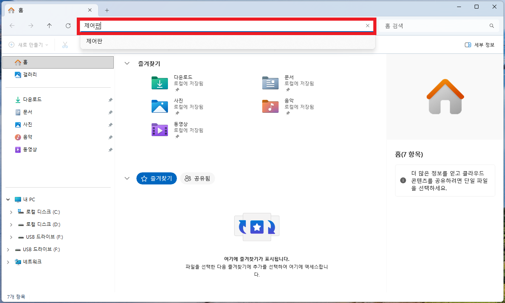This screenshot has width=505, height=303.
Task: Click the address bar containing 제어판
Action: (226, 26)
